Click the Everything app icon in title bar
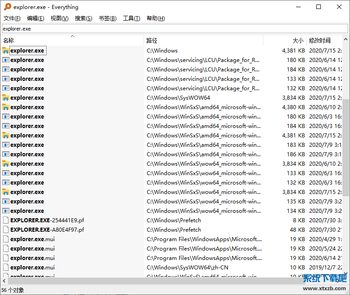 click(x=7, y=7)
